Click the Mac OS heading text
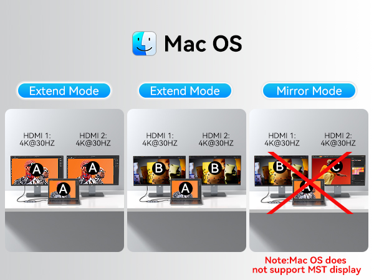The height and width of the screenshot is (280, 374). point(203,44)
